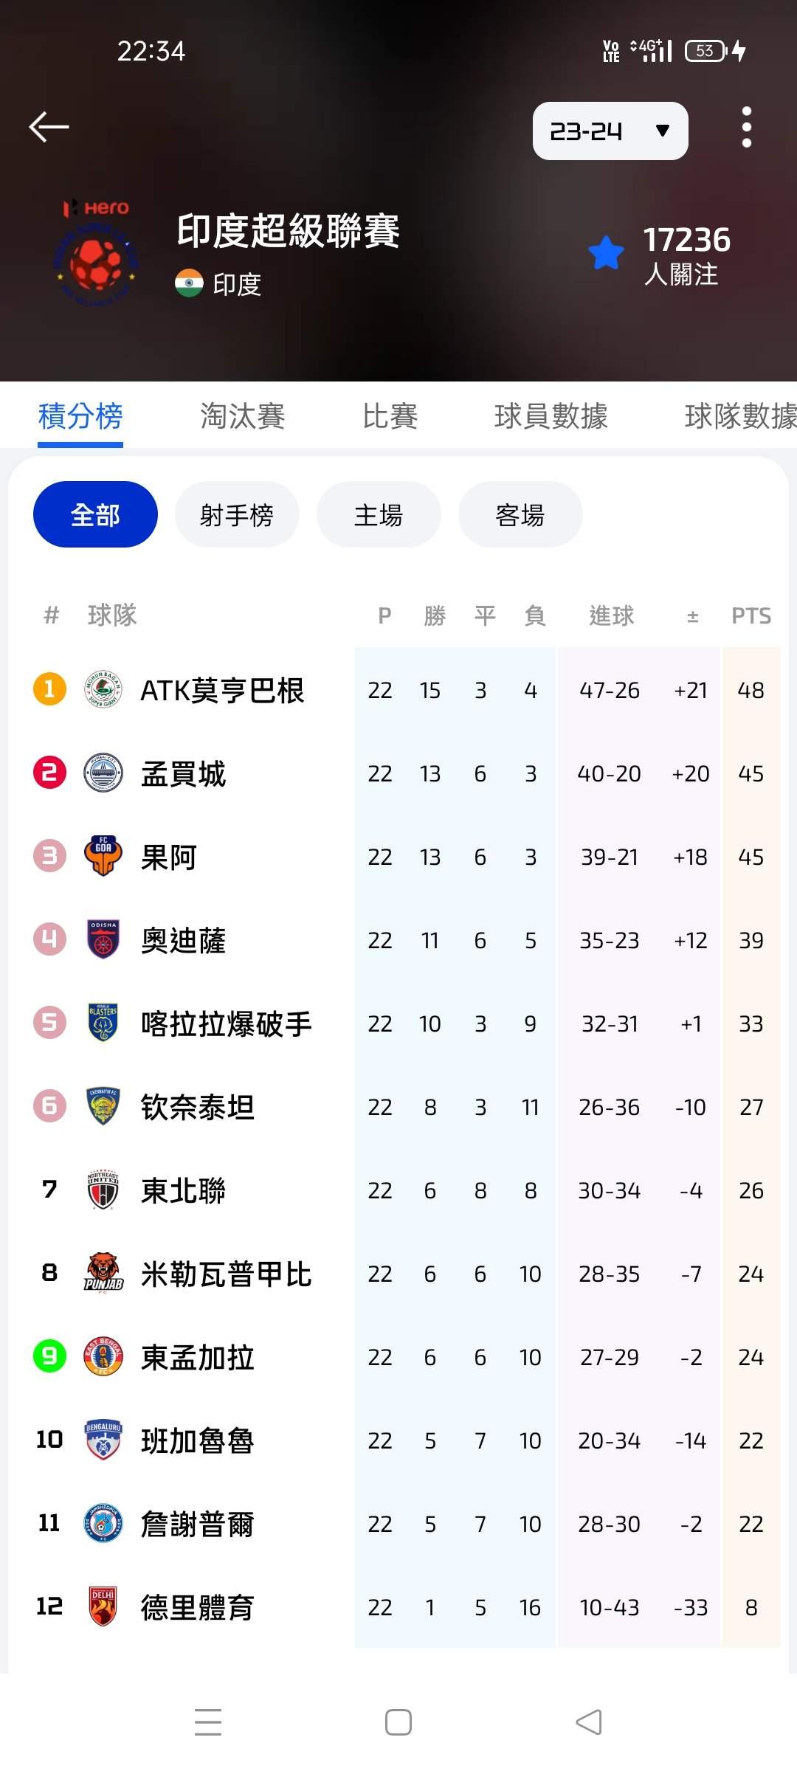797x1771 pixels.
Task: Toggle the blue follow star
Action: pos(606,253)
